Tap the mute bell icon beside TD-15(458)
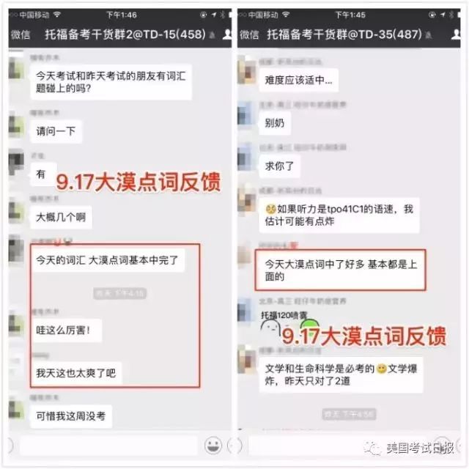469x469 pixels. pyautogui.click(x=212, y=36)
